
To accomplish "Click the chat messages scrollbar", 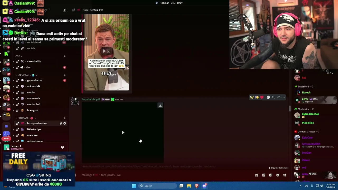I will (x=290, y=108).
